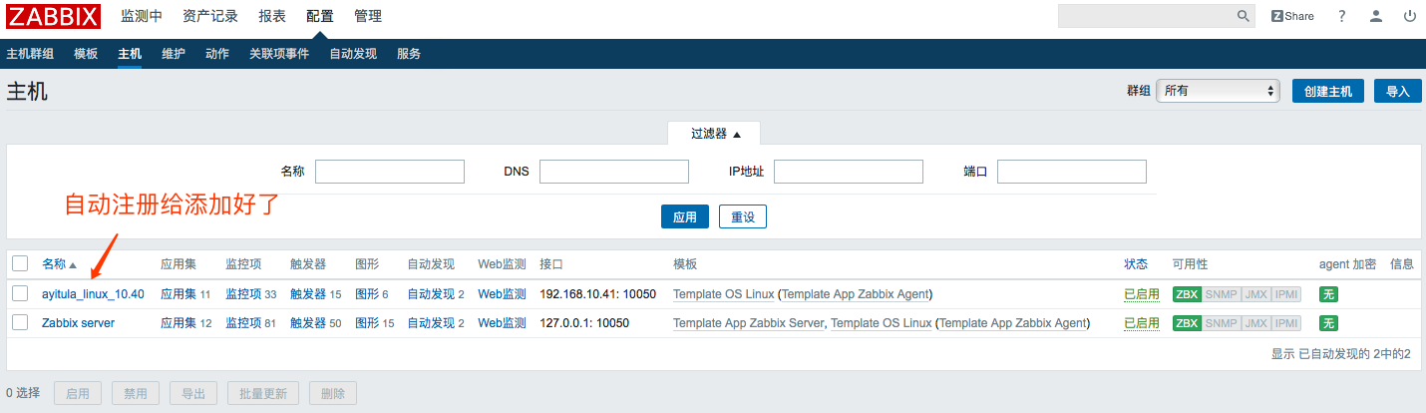Click the IPMI badge for Zabbix server
Image resolution: width=1426 pixels, height=413 pixels.
click(1286, 323)
